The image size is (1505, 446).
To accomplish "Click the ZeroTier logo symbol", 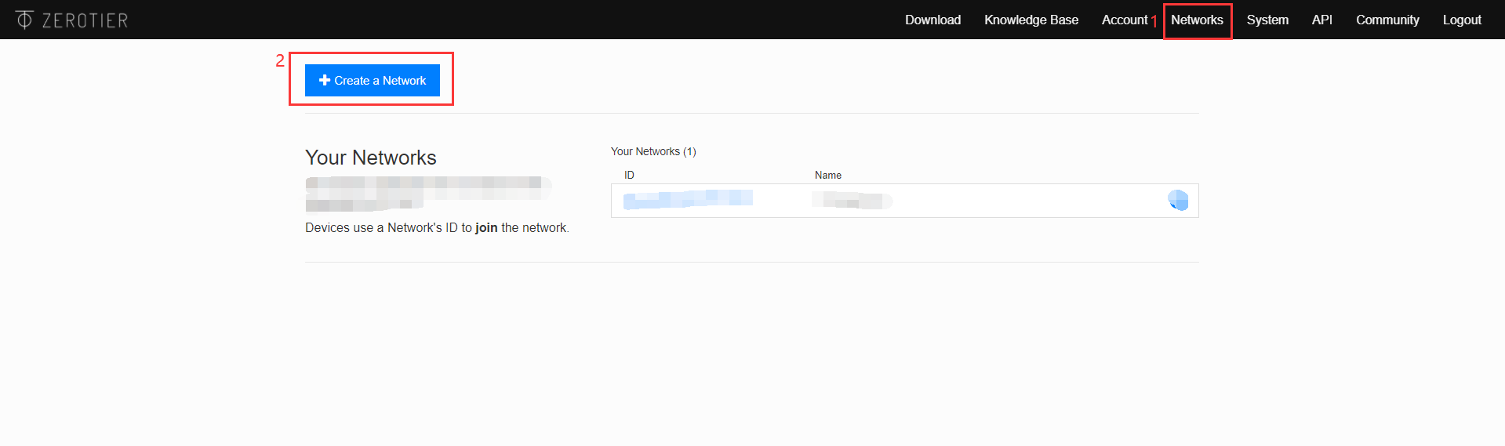I will [x=24, y=20].
